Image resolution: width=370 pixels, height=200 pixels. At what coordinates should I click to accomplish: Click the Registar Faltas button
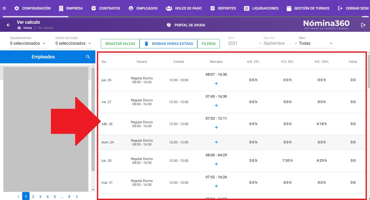tap(120, 44)
